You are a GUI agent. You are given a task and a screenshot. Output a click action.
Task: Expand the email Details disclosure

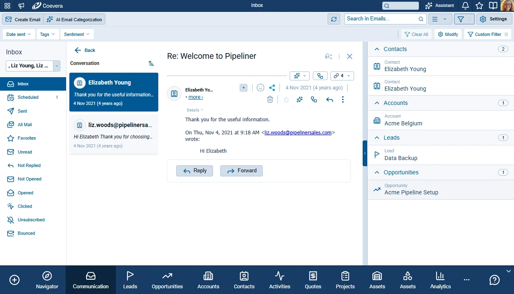(195, 110)
